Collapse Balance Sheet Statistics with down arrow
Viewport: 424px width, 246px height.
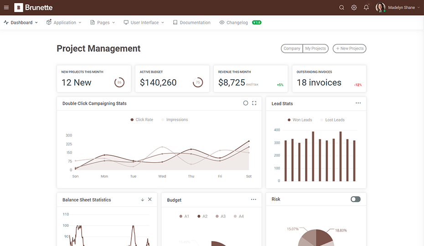pyautogui.click(x=143, y=200)
